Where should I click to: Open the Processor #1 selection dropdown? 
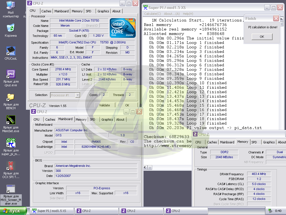click(78, 95)
